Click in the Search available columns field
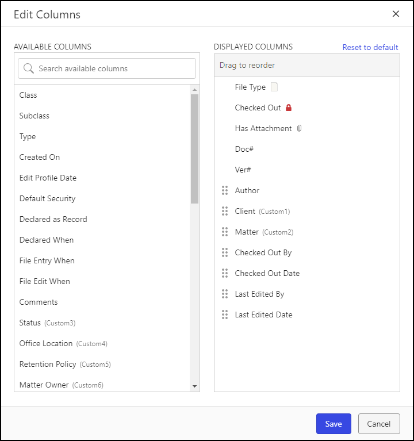The width and height of the screenshot is (414, 441). 112,68
